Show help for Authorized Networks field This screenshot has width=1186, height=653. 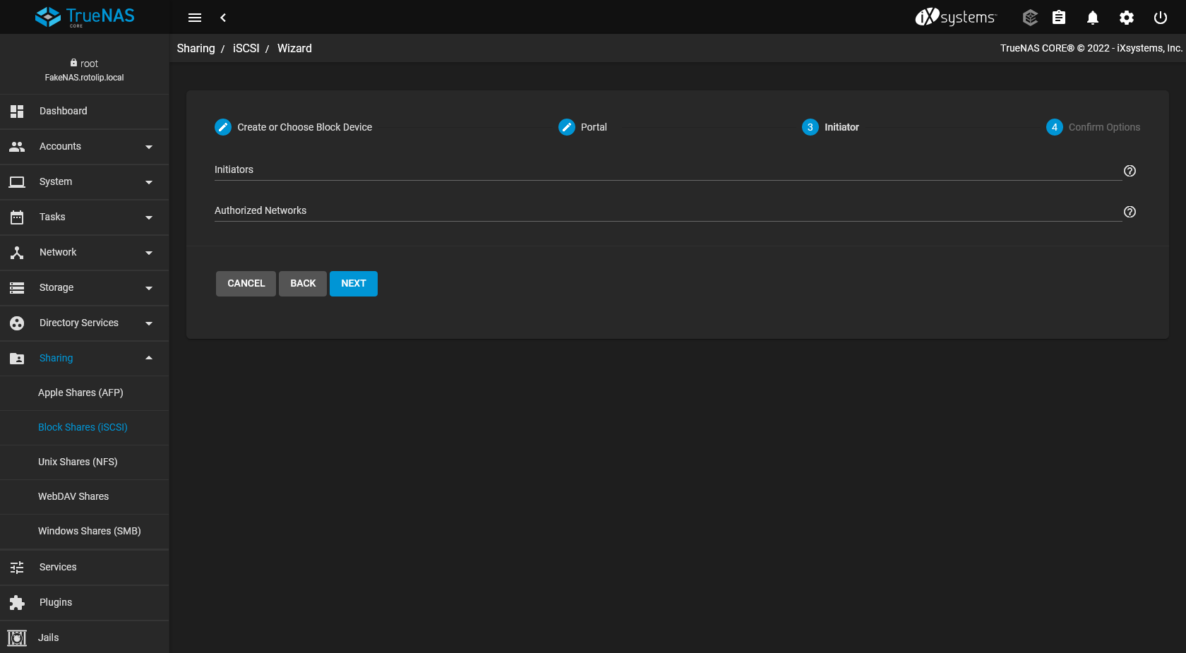[1130, 212]
